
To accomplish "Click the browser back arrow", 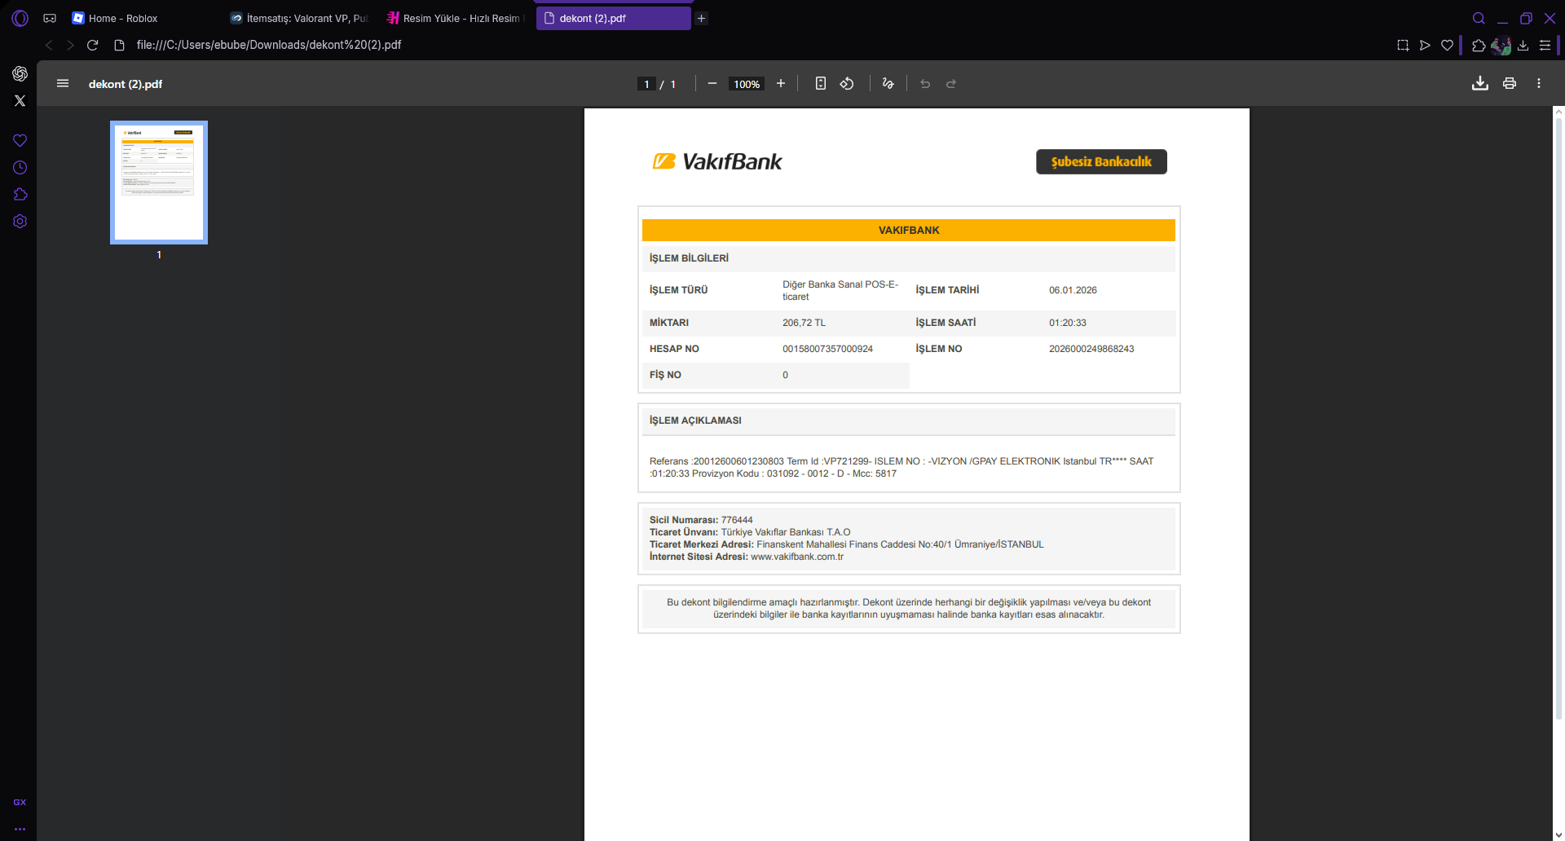I will point(49,45).
